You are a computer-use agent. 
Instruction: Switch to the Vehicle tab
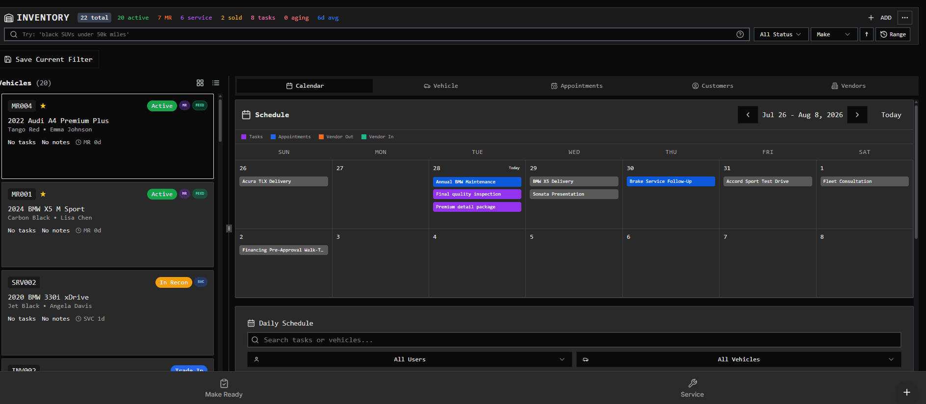441,86
